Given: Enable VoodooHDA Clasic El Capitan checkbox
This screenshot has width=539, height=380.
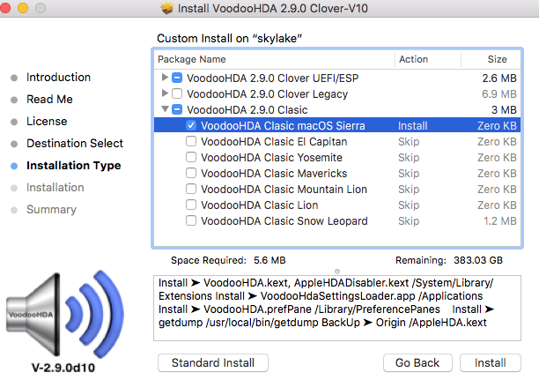Looking at the screenshot, I should point(191,142).
